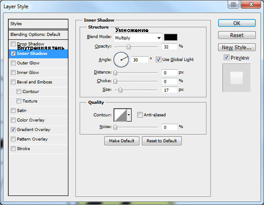The image size is (264, 205).
Task: Enable the Outer Glow checkbox
Action: pos(13,63)
